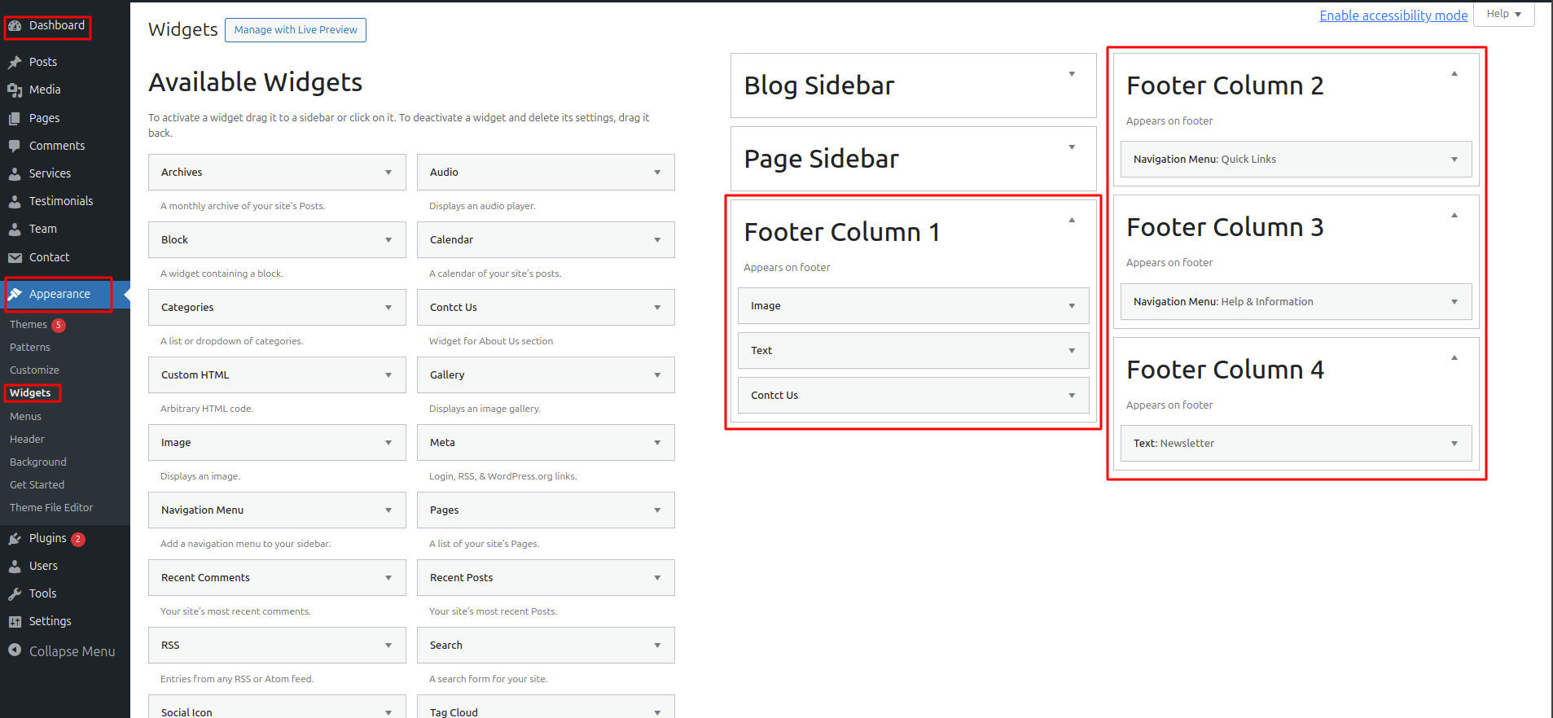Expand the Custom HTML widget arrow

(x=388, y=374)
